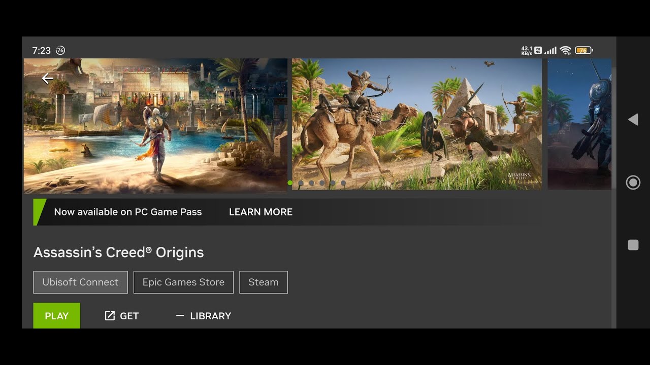Start the game with green PLAY button
This screenshot has height=365, width=650.
point(57,316)
